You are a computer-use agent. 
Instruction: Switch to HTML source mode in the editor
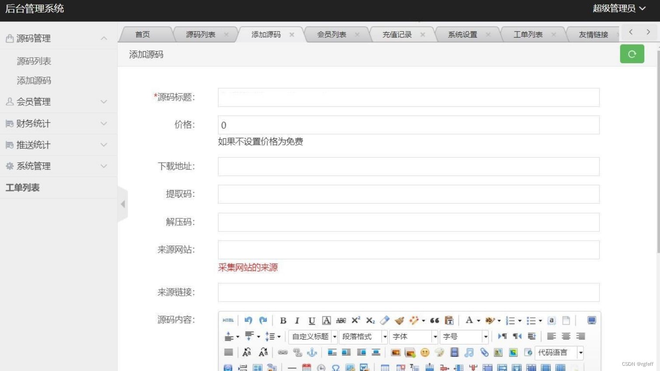pyautogui.click(x=227, y=320)
